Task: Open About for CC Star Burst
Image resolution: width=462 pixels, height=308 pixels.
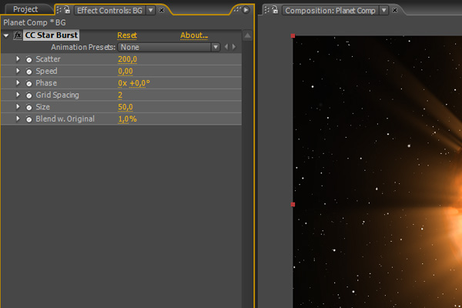Action: point(194,35)
